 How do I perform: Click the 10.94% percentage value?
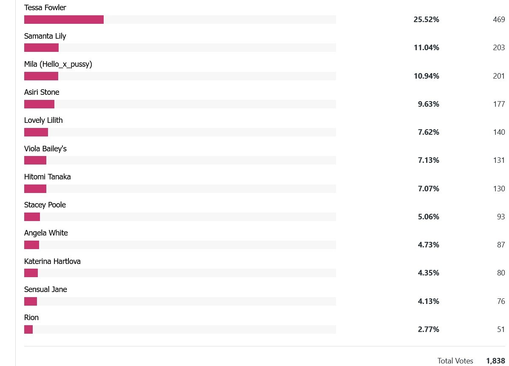coord(426,76)
